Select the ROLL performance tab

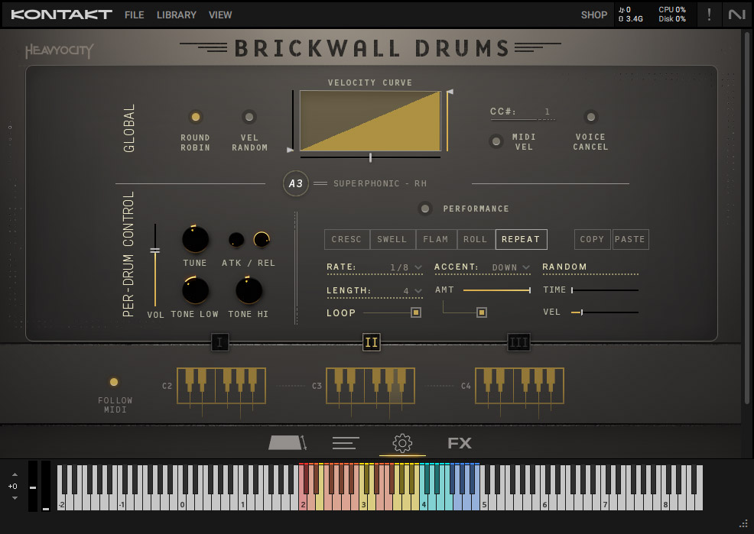click(476, 239)
